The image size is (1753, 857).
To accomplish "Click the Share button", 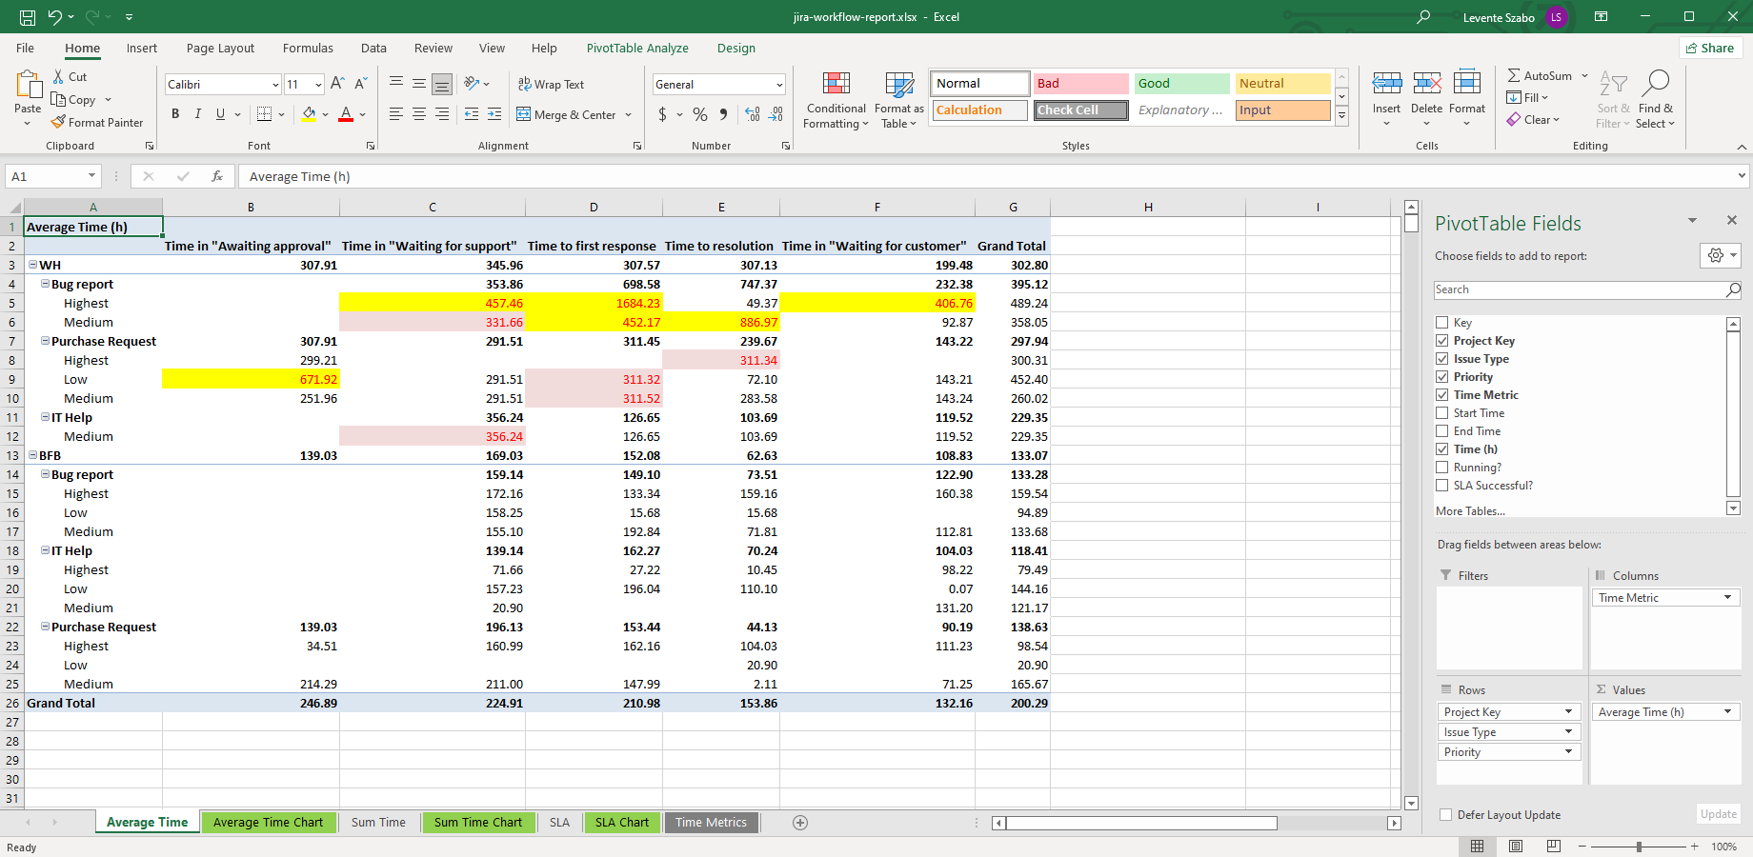I will coord(1710,49).
